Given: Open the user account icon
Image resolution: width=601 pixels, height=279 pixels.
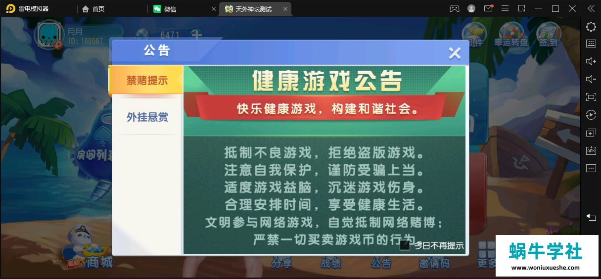Looking at the screenshot, I should (471, 9).
